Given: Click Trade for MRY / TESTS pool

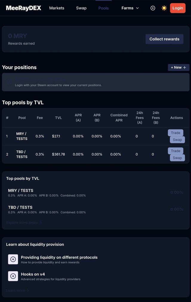Looking at the screenshot, I should point(175,133).
